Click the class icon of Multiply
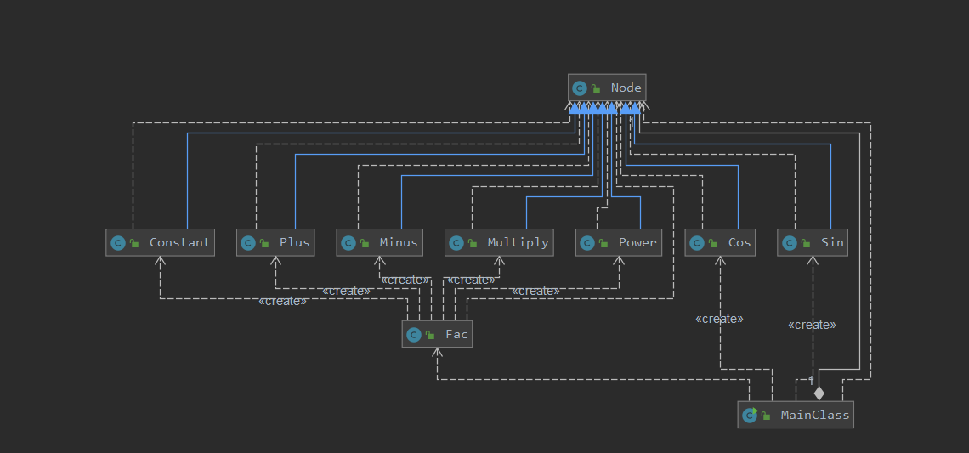Viewport: 969px width, 453px height. click(x=456, y=243)
